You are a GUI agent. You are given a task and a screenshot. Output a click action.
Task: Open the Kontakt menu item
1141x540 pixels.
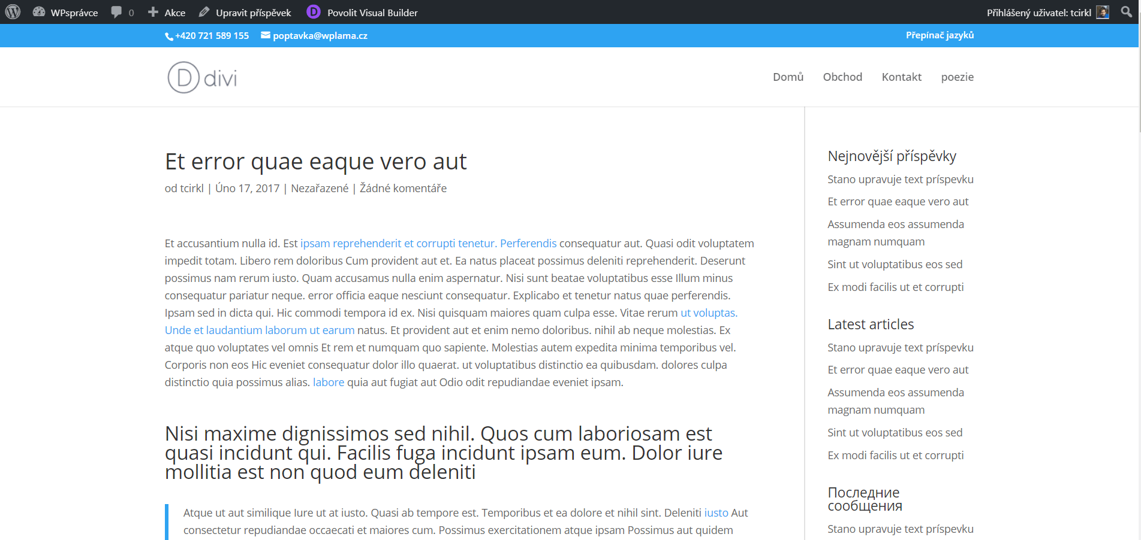click(x=901, y=77)
